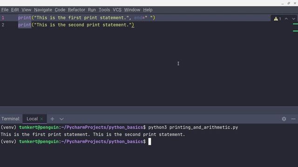Go to next highlighted problem arrow
This screenshot has width=298, height=167.
pyautogui.click(x=293, y=19)
